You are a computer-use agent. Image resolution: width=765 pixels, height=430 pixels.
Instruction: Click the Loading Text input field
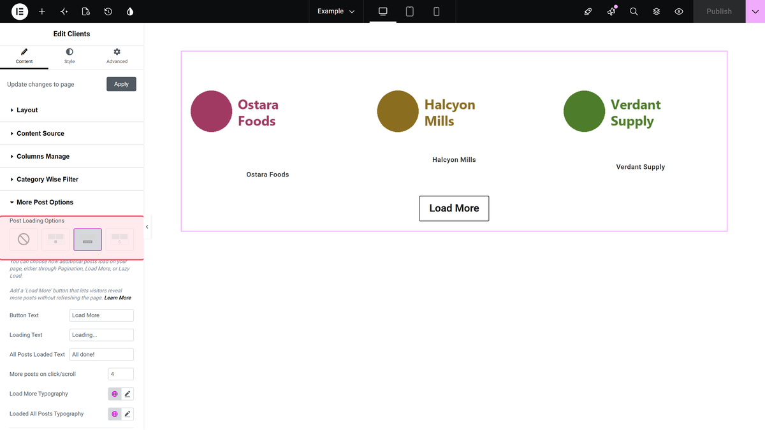tap(101, 335)
